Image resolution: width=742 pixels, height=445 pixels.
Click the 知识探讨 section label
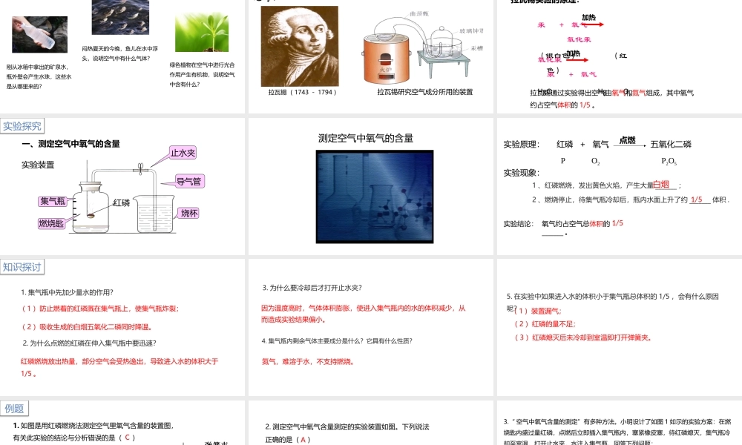coord(22,267)
